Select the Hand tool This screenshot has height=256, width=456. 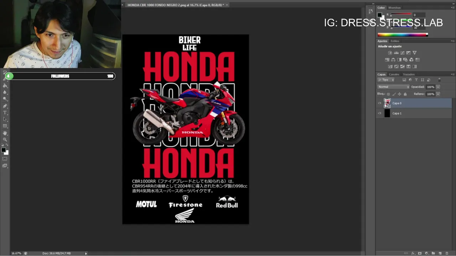(5, 133)
